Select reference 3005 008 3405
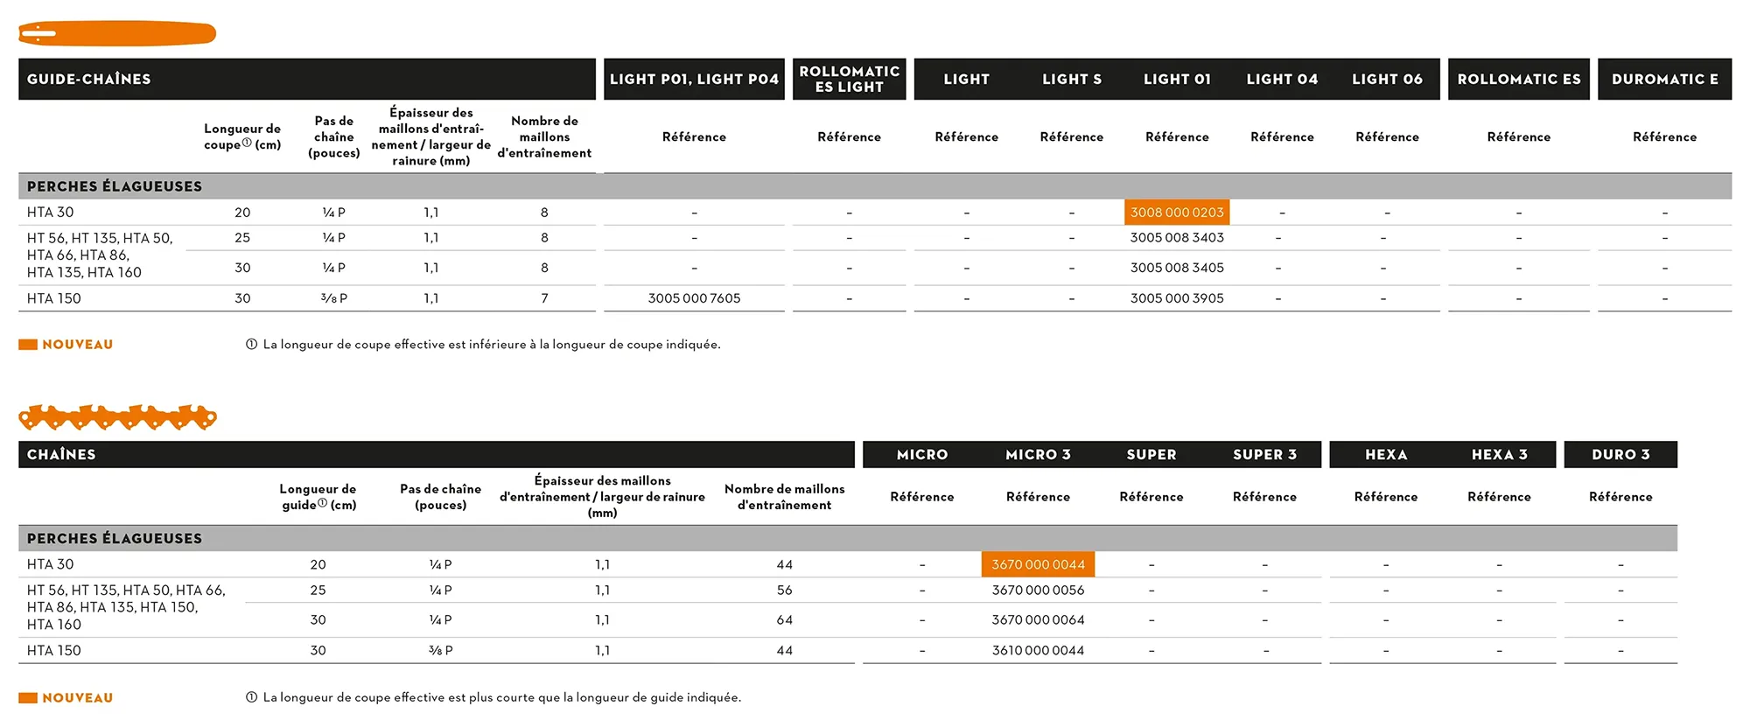This screenshot has width=1750, height=727. coord(1177,268)
